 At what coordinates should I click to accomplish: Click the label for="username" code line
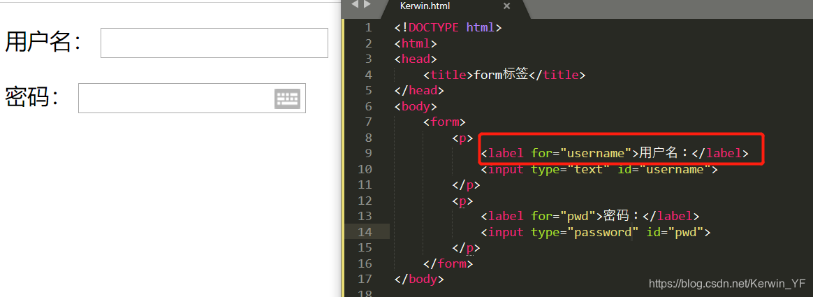click(x=615, y=154)
